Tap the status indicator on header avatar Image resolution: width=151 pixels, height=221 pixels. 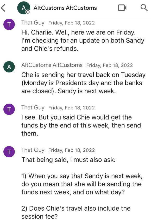click(28, 12)
